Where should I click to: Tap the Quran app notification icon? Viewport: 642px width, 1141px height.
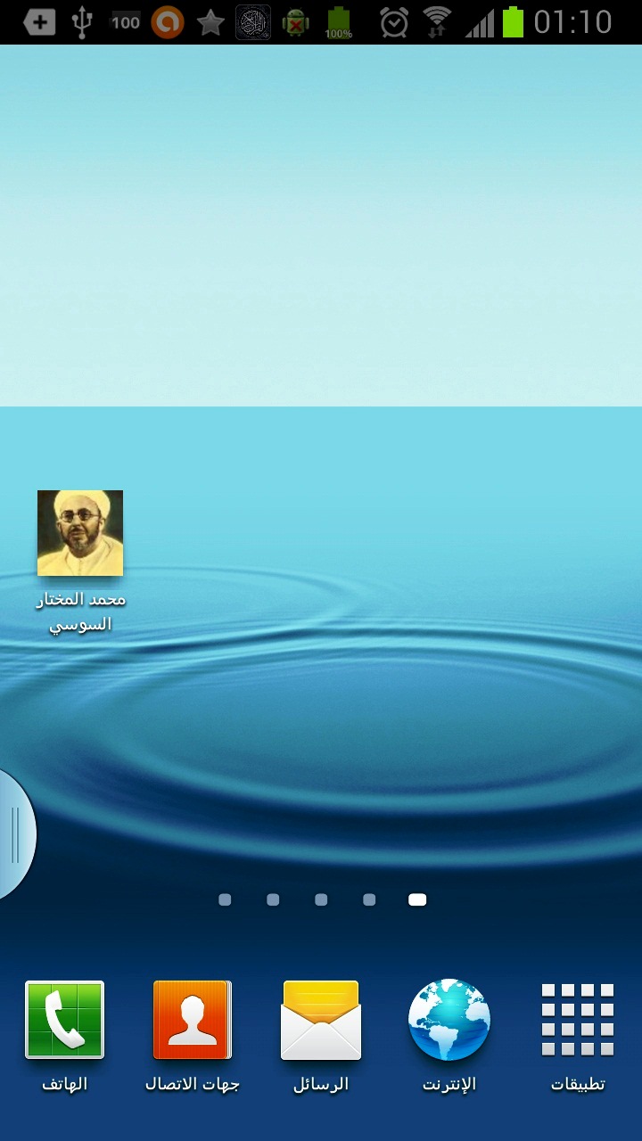pyautogui.click(x=253, y=22)
